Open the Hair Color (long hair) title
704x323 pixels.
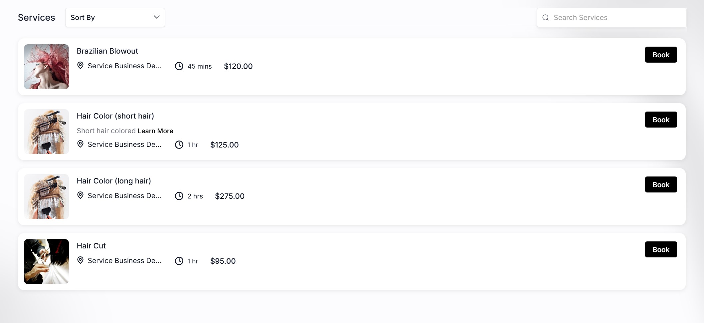coord(114,181)
